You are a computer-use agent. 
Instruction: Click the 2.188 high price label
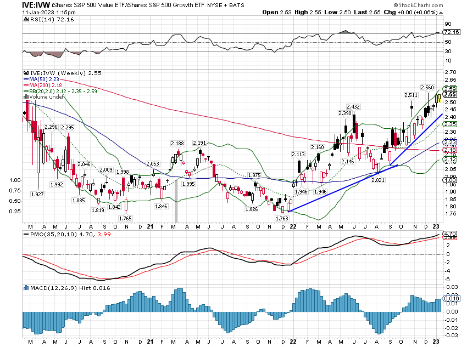(177, 144)
